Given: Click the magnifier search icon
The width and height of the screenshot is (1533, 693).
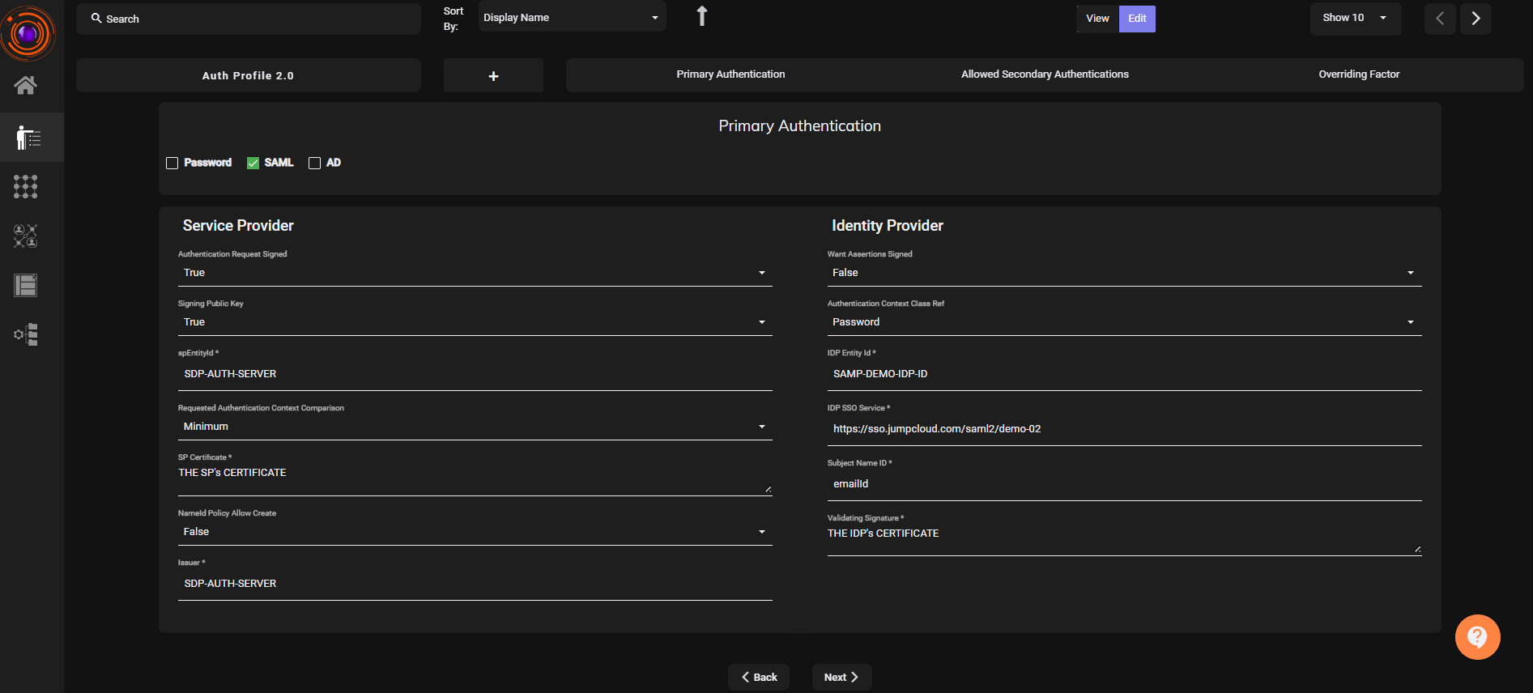Looking at the screenshot, I should pyautogui.click(x=96, y=18).
